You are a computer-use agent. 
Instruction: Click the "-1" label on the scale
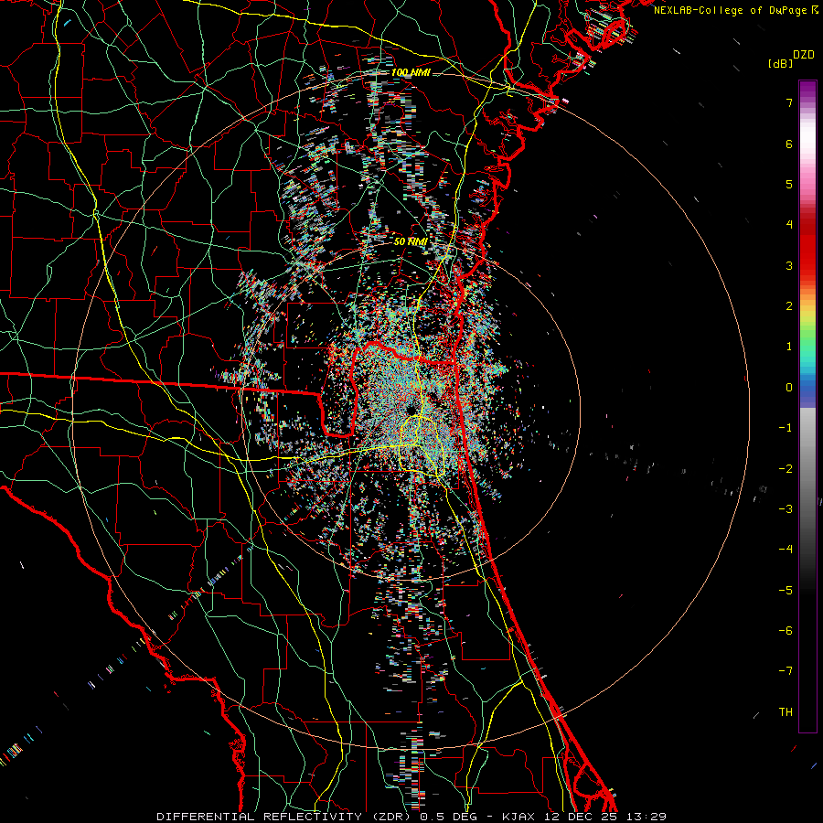[786, 428]
